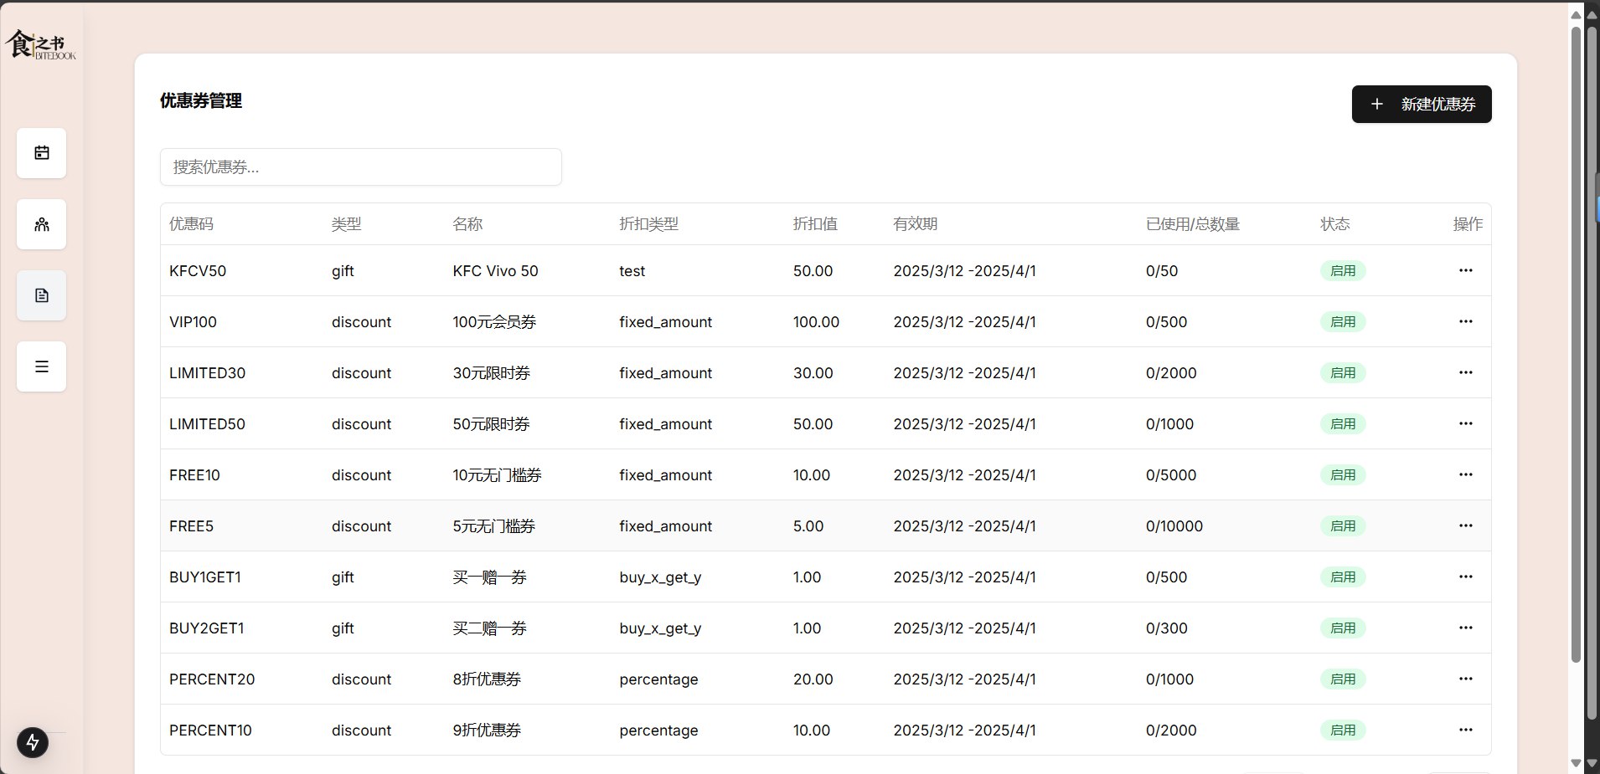The height and width of the screenshot is (774, 1600).
Task: Open the actions dropdown for BUY1GET1
Action: click(1466, 577)
